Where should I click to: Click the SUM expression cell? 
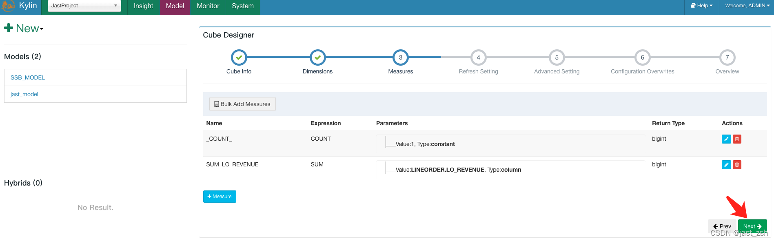317,164
